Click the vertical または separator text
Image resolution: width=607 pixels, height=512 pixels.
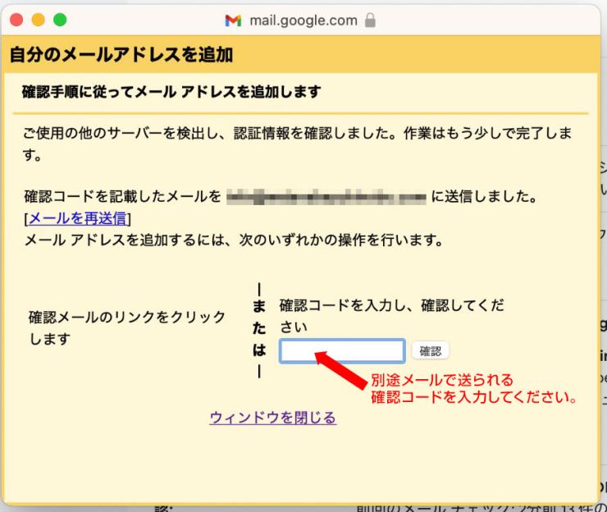pos(259,328)
